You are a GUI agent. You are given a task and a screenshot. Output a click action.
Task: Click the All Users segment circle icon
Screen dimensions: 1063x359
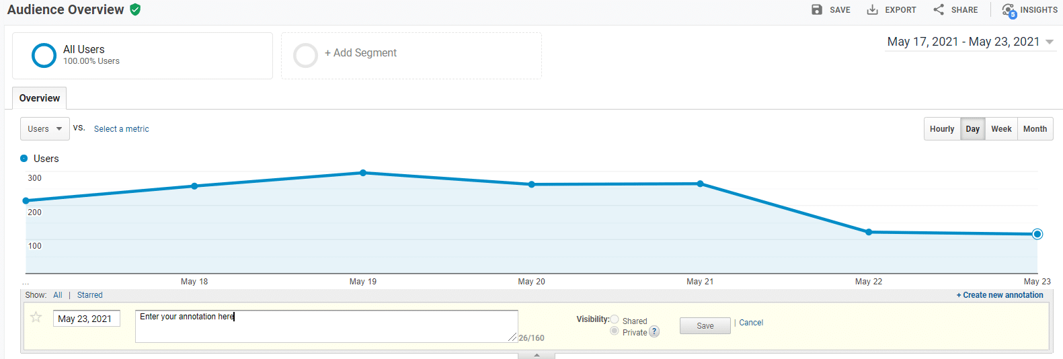pos(44,55)
